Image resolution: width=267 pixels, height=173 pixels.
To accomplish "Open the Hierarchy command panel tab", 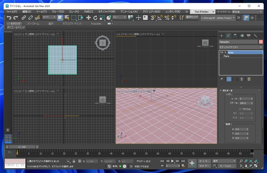I will [x=235, y=36].
